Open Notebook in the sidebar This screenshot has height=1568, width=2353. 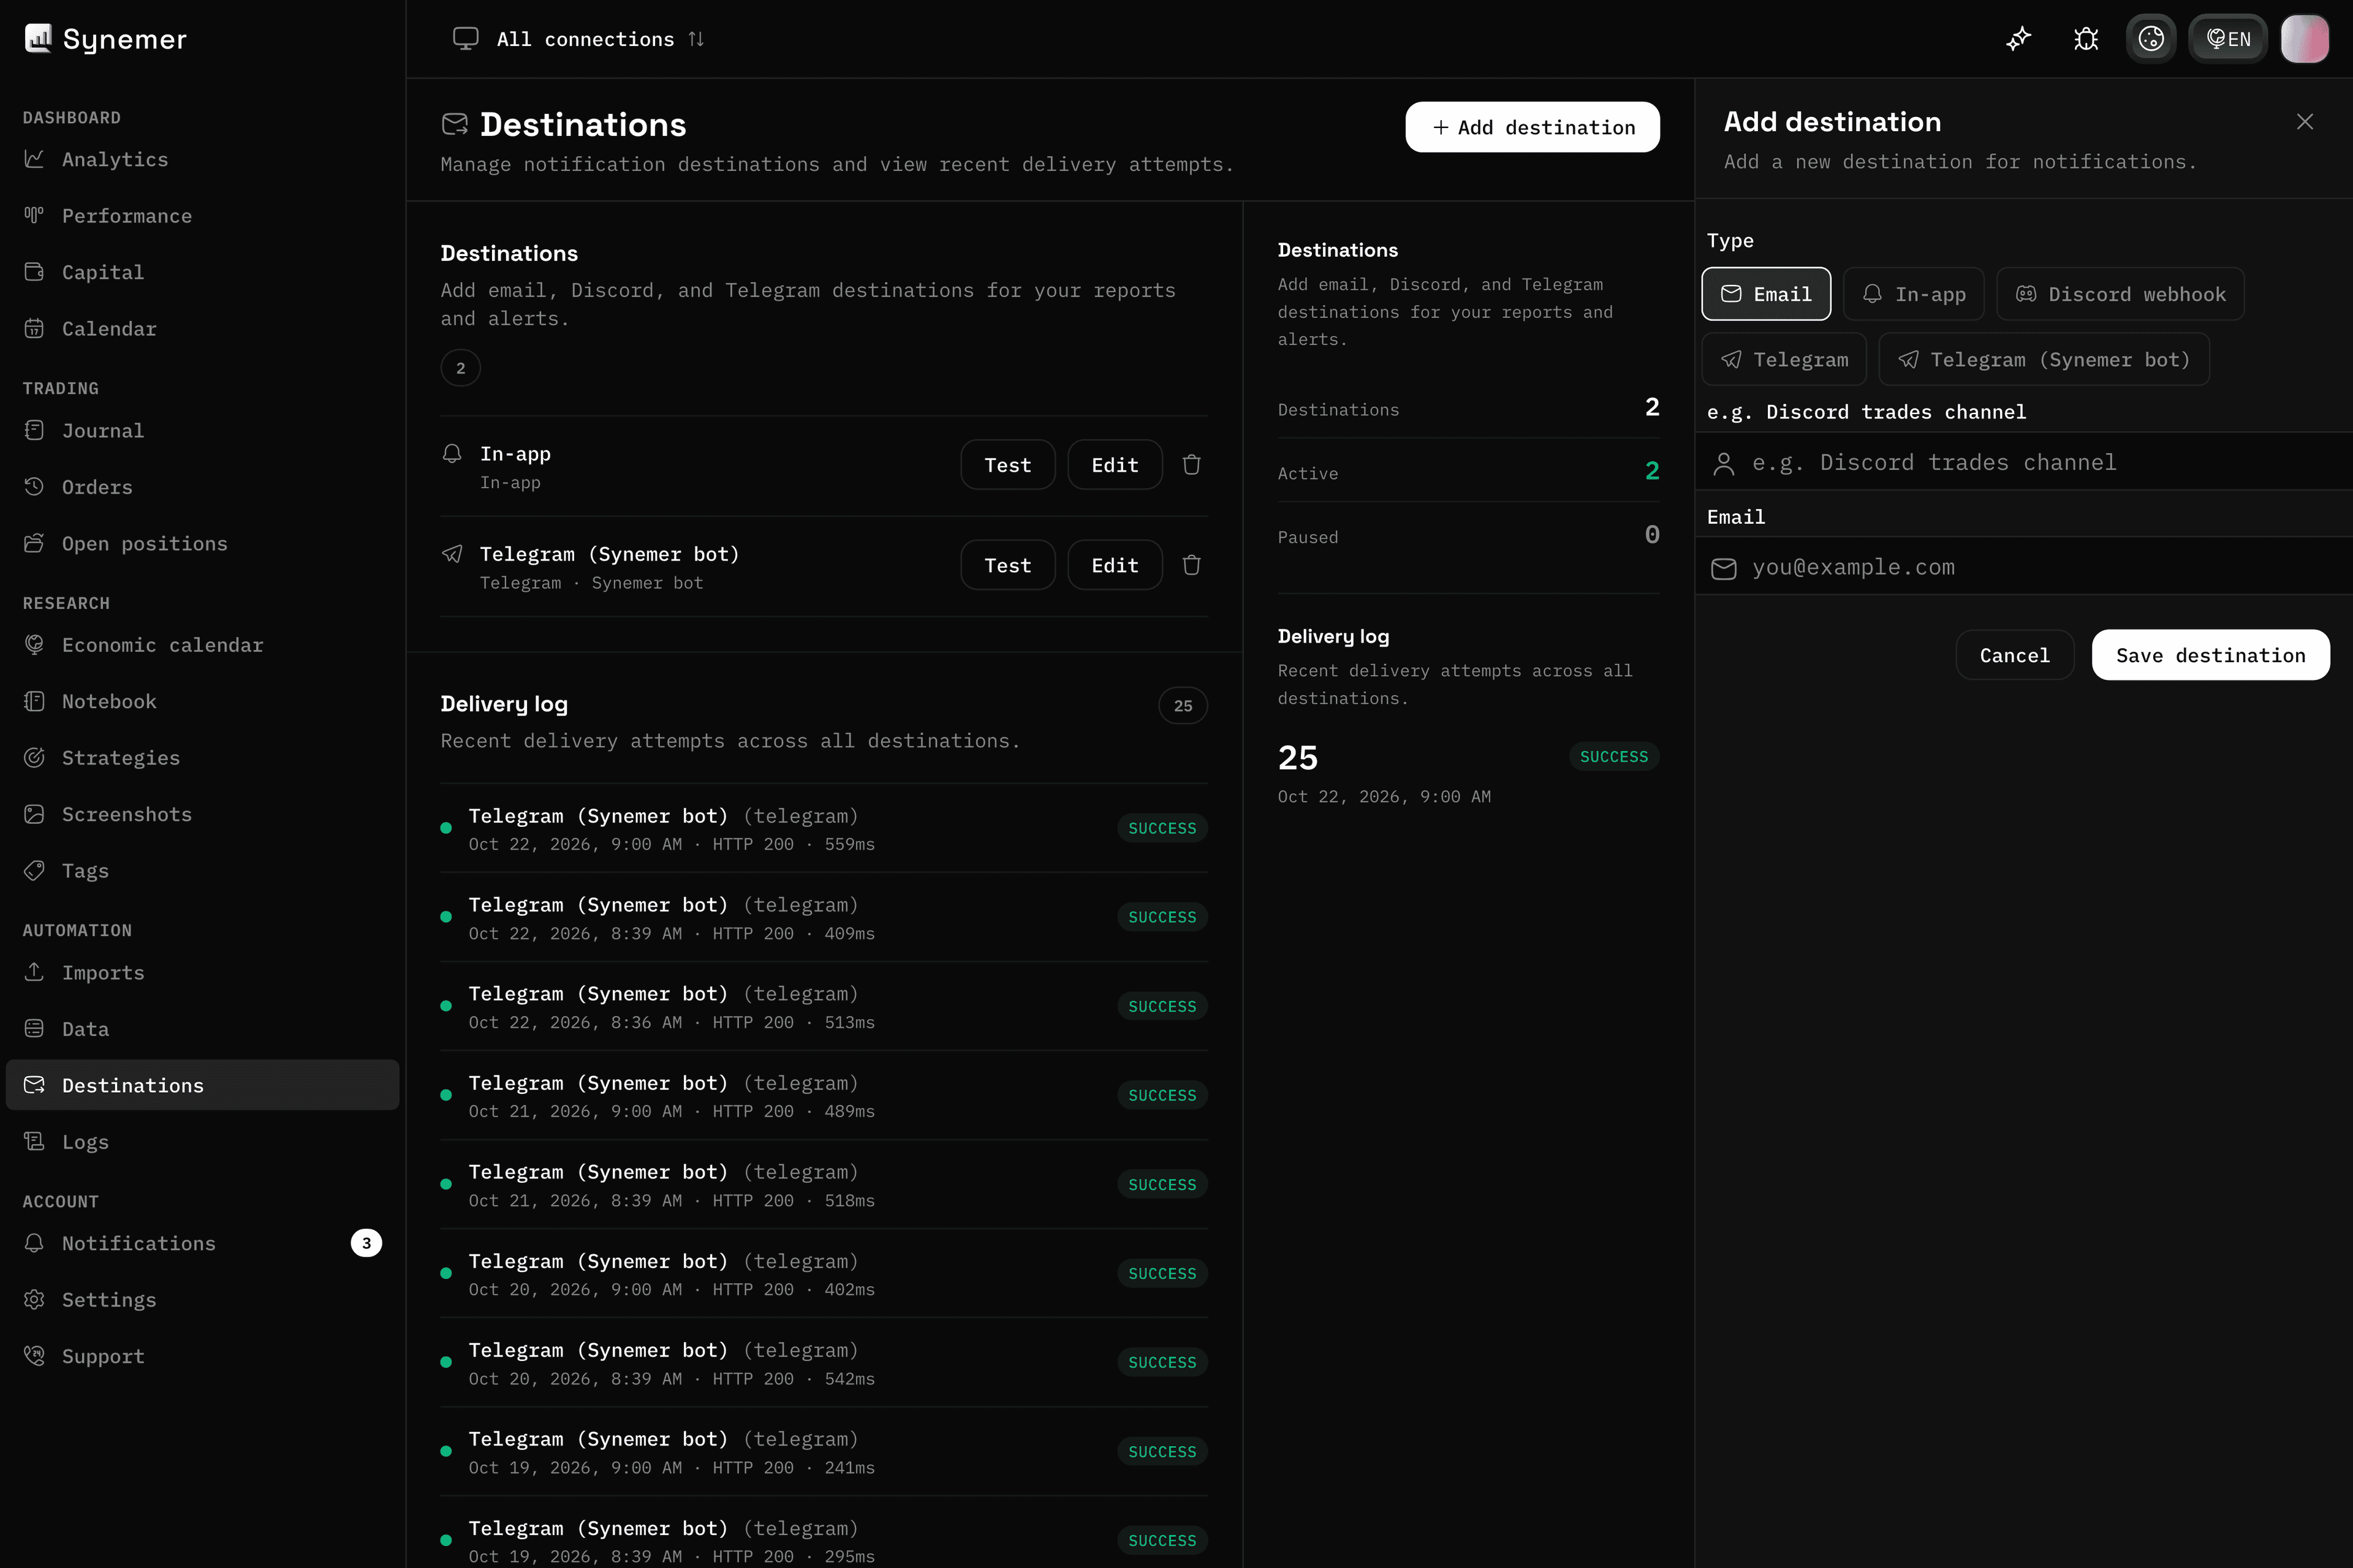(202, 702)
